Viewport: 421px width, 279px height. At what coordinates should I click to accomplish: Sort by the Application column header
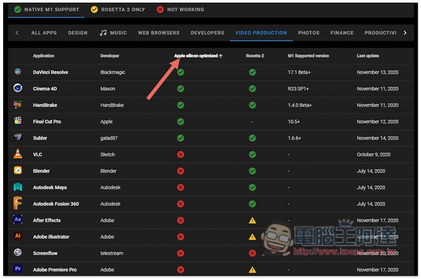point(44,56)
